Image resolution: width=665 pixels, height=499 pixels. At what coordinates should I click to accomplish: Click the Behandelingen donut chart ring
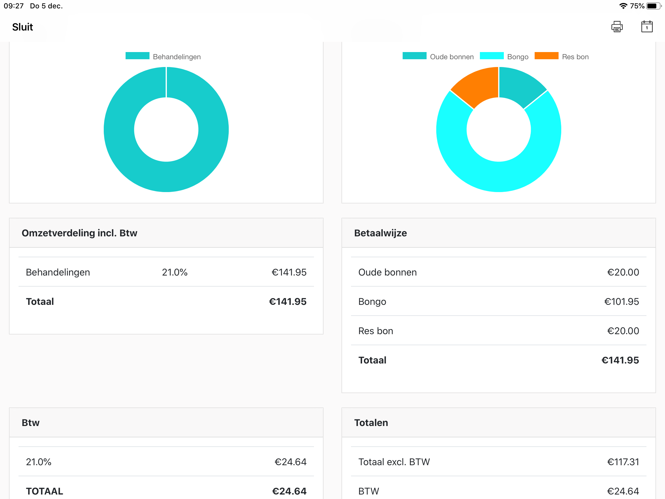tap(166, 177)
